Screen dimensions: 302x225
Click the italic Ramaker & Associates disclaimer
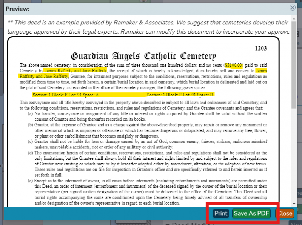[x=148, y=27]
